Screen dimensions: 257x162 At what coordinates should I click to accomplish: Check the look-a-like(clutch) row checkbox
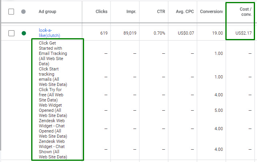11,33
